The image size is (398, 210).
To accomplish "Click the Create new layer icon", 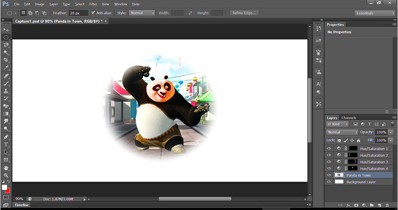I will [x=380, y=205].
